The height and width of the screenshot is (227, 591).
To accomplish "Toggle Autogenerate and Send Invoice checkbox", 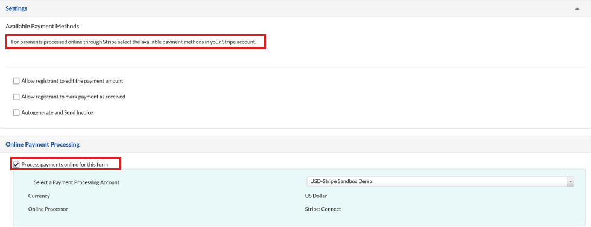I will point(16,112).
